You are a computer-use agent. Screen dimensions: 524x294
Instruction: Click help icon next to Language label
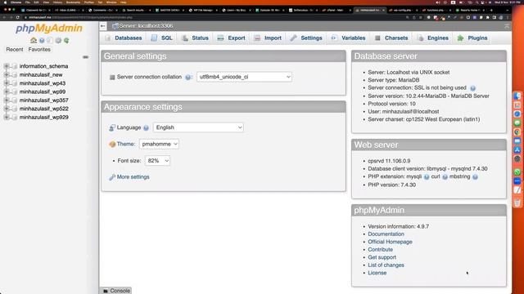[x=146, y=127]
